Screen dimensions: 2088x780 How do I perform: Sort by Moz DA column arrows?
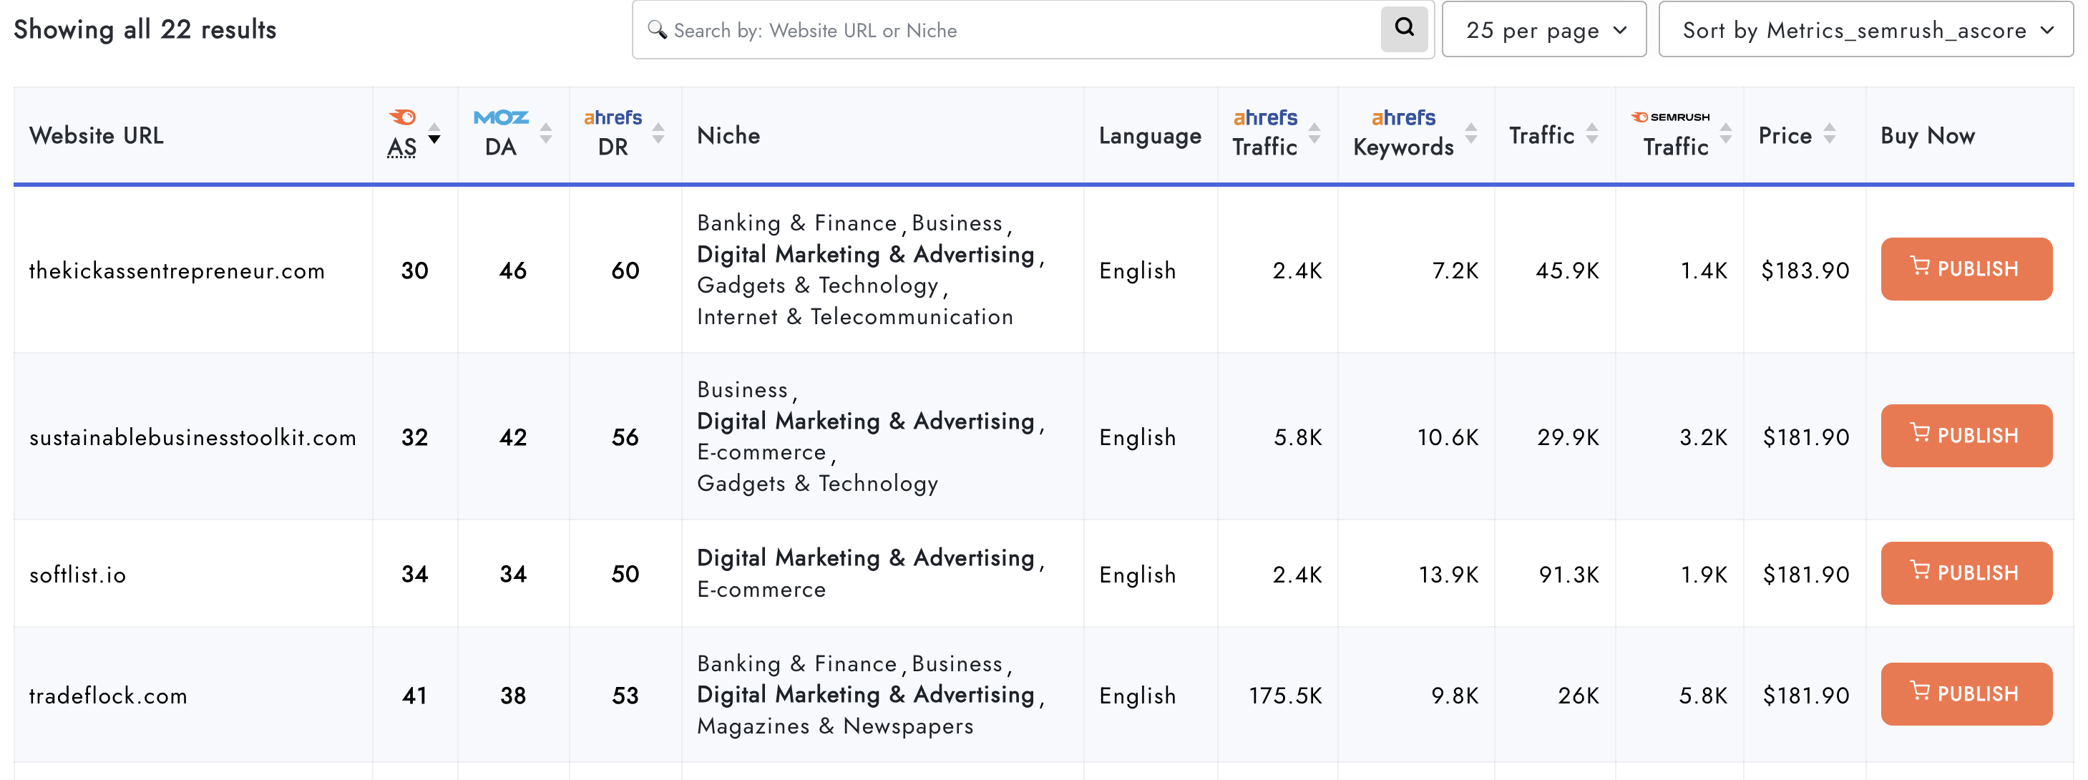pos(545,134)
